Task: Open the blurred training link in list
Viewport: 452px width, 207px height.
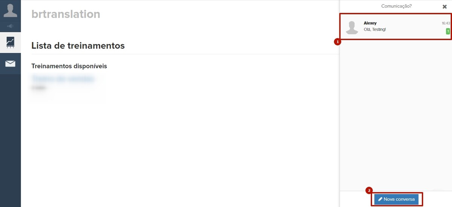Action: [63, 79]
